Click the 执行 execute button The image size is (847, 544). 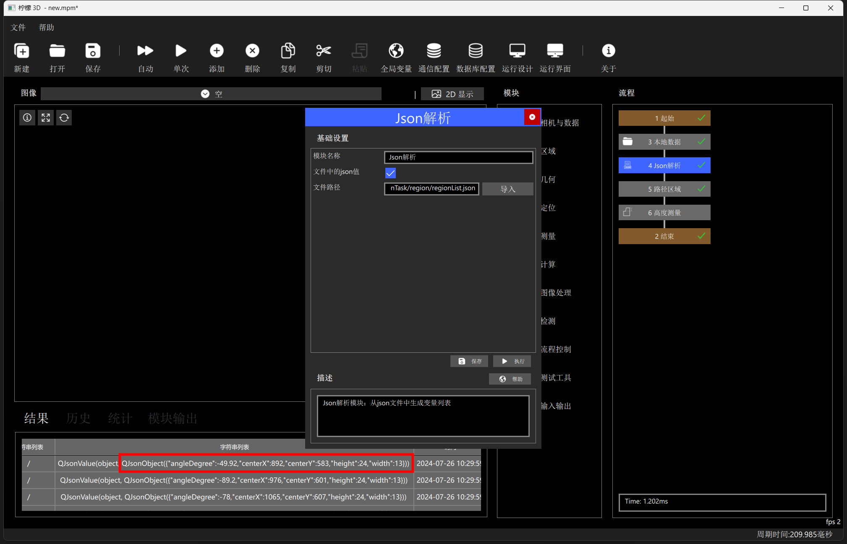tap(512, 361)
